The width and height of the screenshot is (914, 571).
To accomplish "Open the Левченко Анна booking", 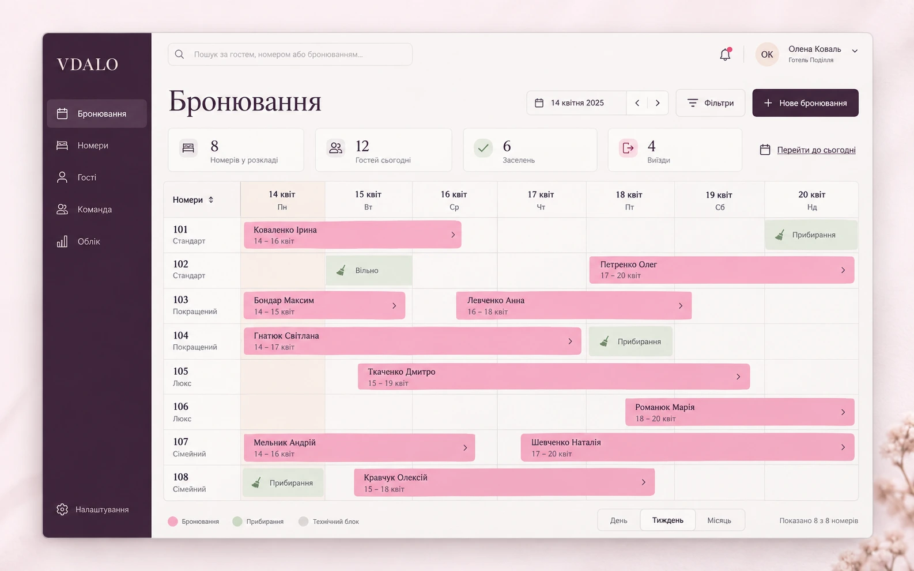I will coord(574,306).
